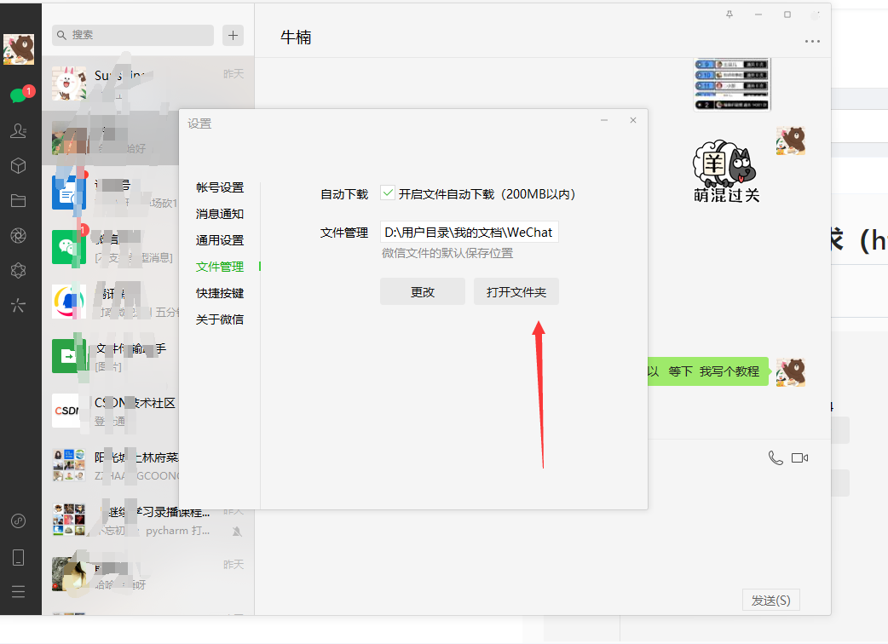Image resolution: width=888 pixels, height=644 pixels.
Task: Open Favorites cube icon in the sidebar
Action: (19, 166)
